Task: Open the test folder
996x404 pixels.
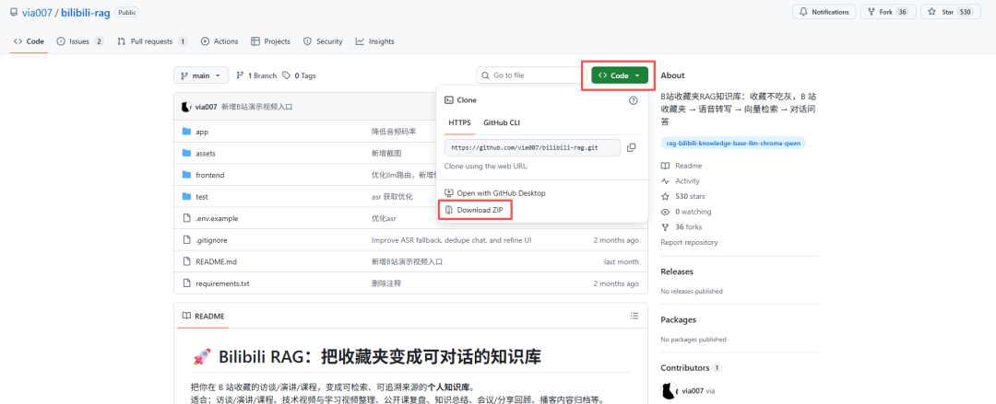Action: tap(201, 197)
